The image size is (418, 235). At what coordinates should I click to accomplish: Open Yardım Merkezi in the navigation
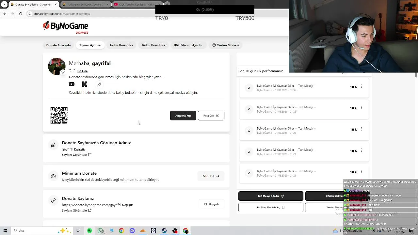226,45
